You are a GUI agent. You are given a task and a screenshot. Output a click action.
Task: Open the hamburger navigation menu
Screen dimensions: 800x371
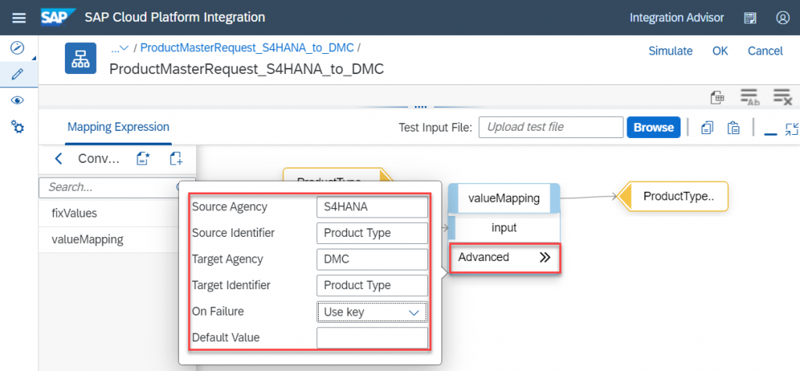click(x=19, y=18)
